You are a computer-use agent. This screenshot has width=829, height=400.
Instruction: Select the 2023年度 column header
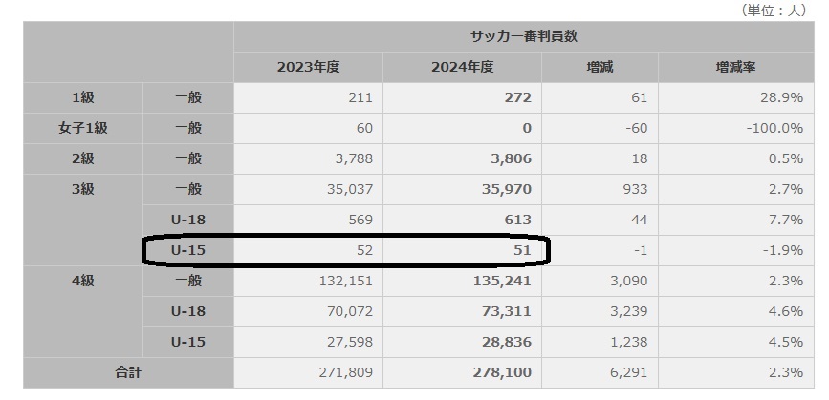click(x=308, y=67)
